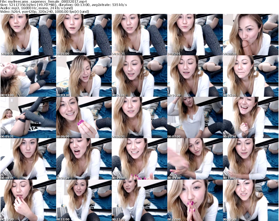Screen dimensions: 279x221
Task: Click the thumbnail at 00:06:31
Action: pos(139,118)
